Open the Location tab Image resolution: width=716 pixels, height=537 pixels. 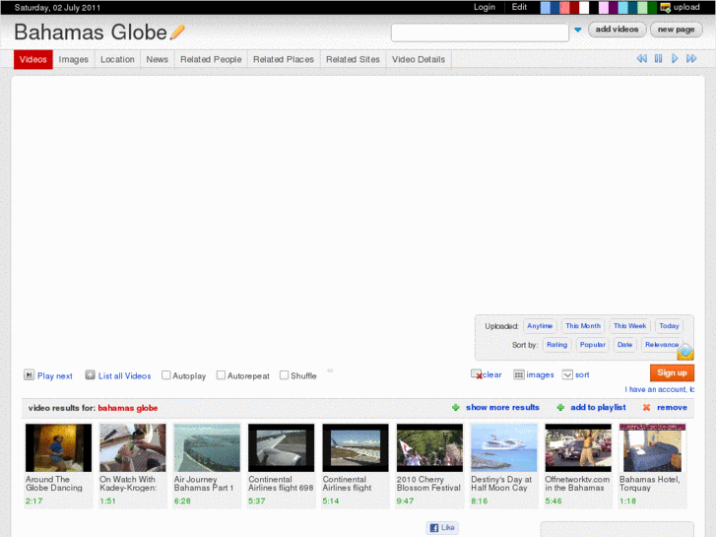117,59
